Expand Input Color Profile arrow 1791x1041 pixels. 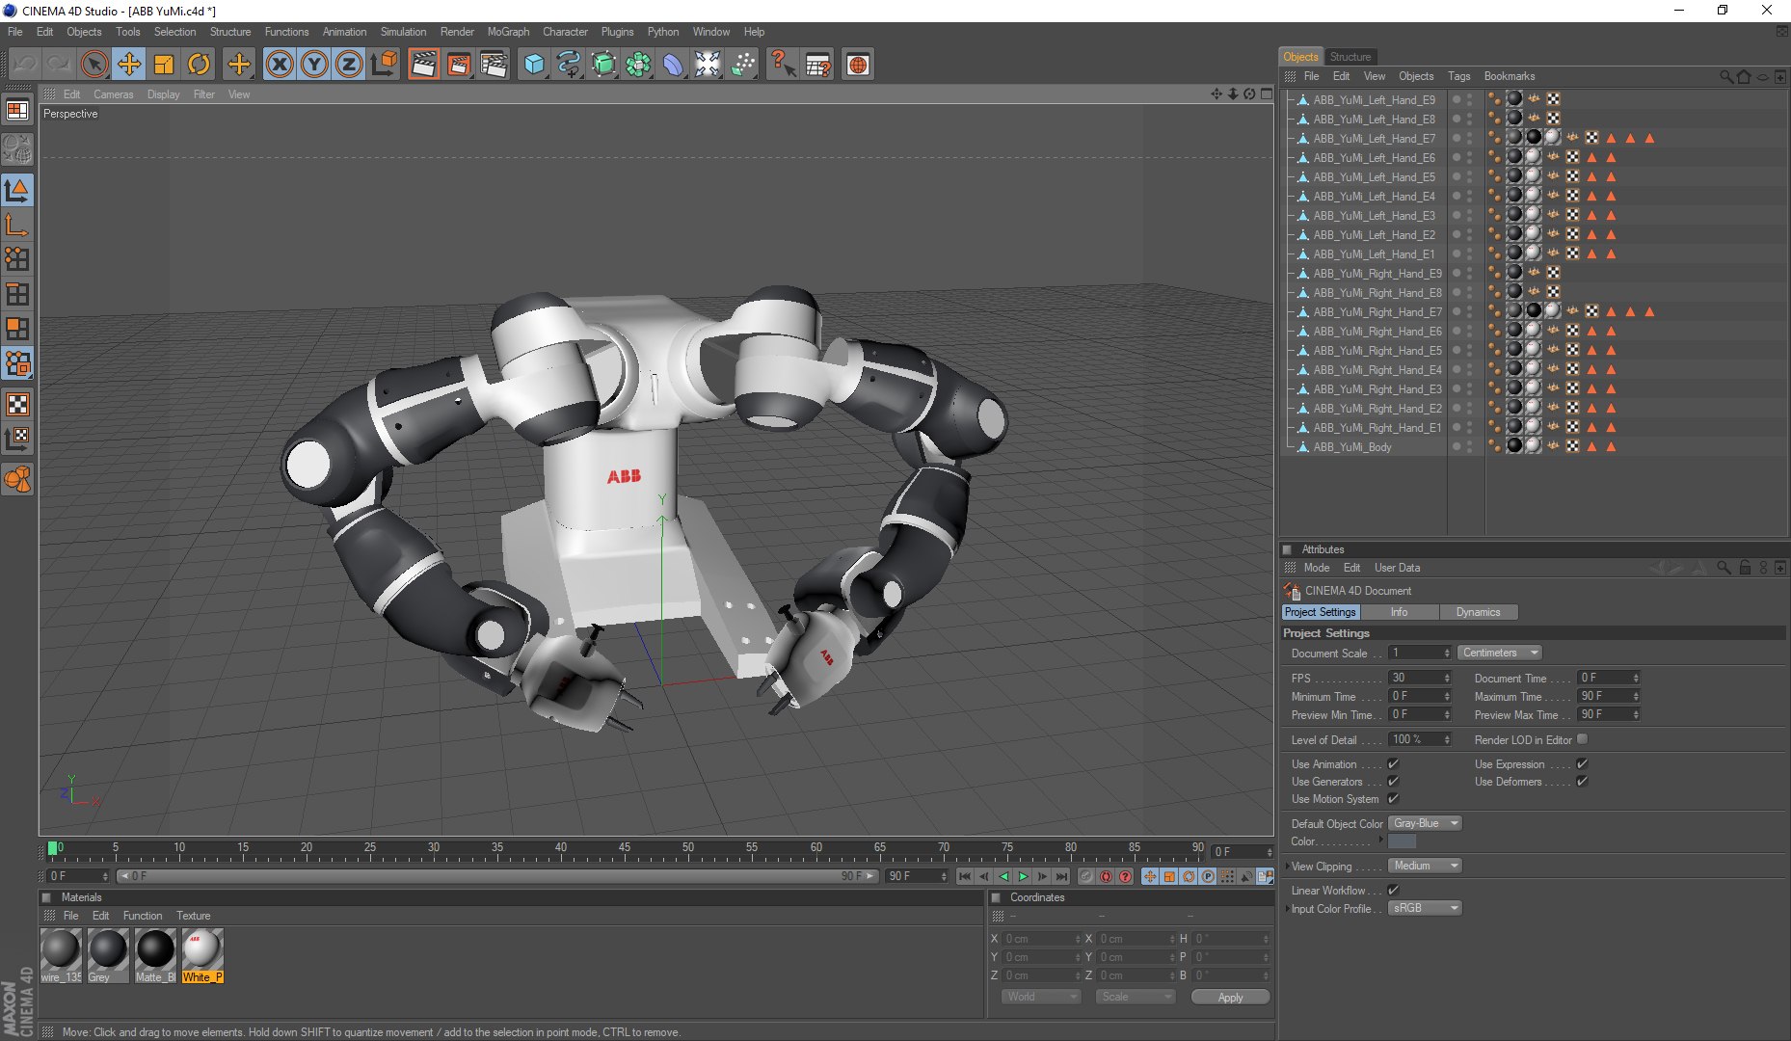pyautogui.click(x=1286, y=908)
